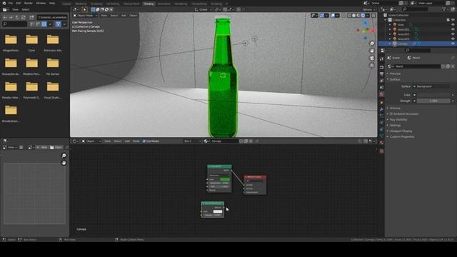Open the Object Mode dropdown in viewport
This screenshot has height=257, width=457.
85,16
